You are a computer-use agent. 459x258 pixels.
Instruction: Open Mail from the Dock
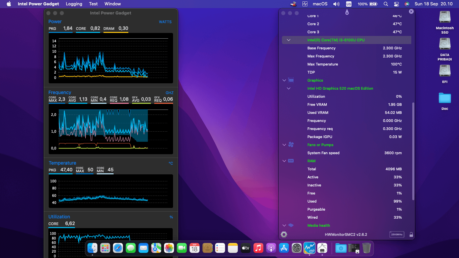pyautogui.click(x=143, y=248)
